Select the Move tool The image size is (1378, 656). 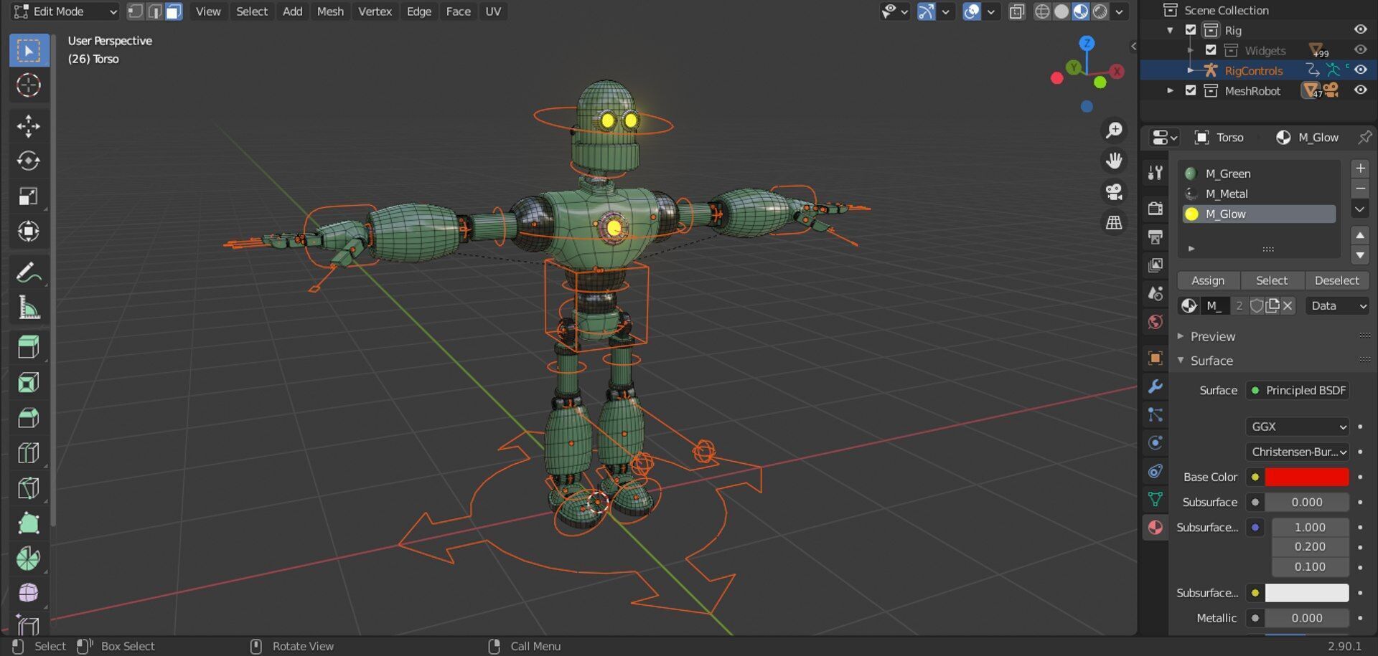point(29,126)
